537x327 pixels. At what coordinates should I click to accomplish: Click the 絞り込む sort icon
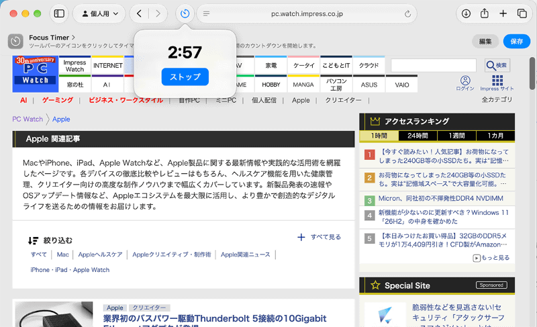[x=33, y=240]
